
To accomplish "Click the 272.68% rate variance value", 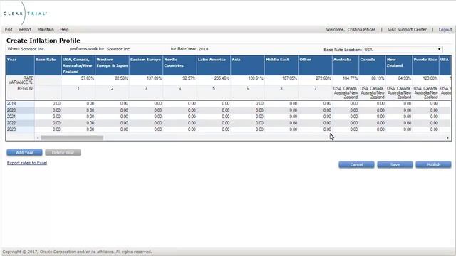I will (x=323, y=78).
